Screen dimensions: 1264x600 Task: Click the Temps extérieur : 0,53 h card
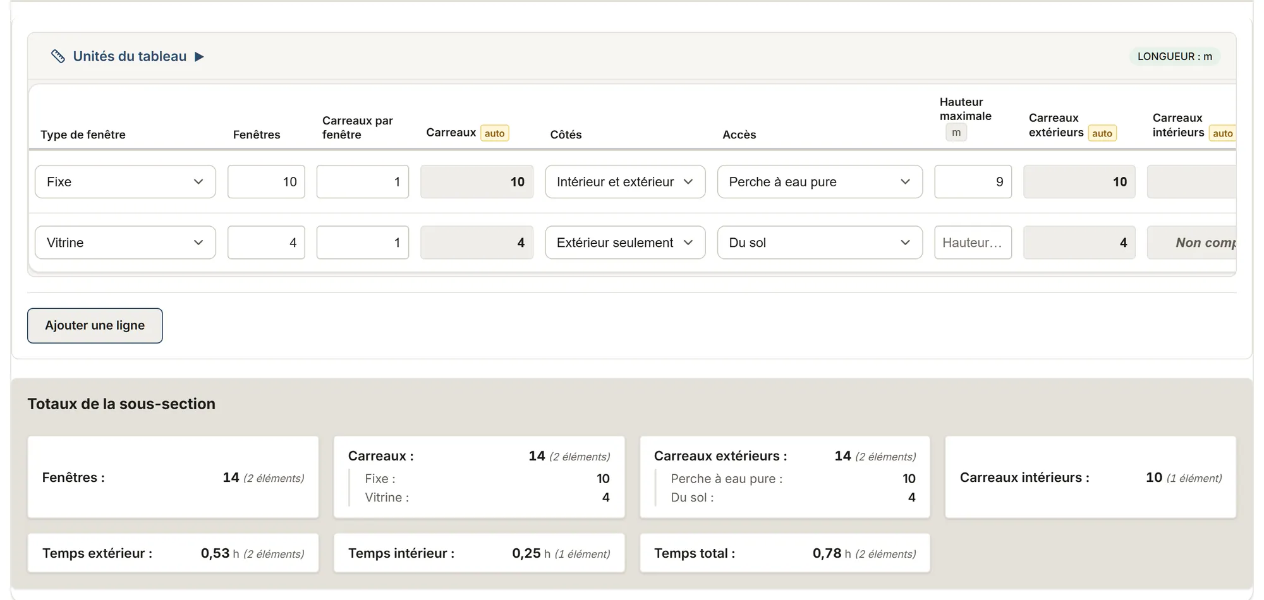point(173,553)
